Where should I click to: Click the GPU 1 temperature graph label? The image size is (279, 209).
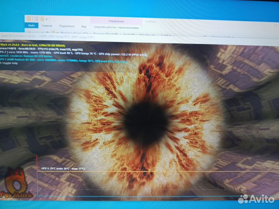(63, 168)
